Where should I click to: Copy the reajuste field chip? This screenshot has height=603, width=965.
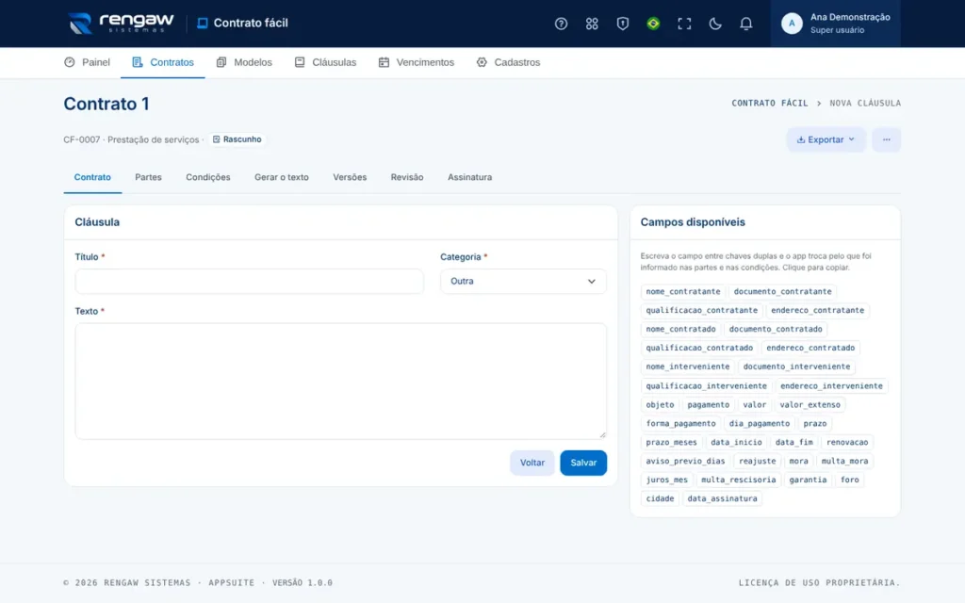pyautogui.click(x=757, y=461)
